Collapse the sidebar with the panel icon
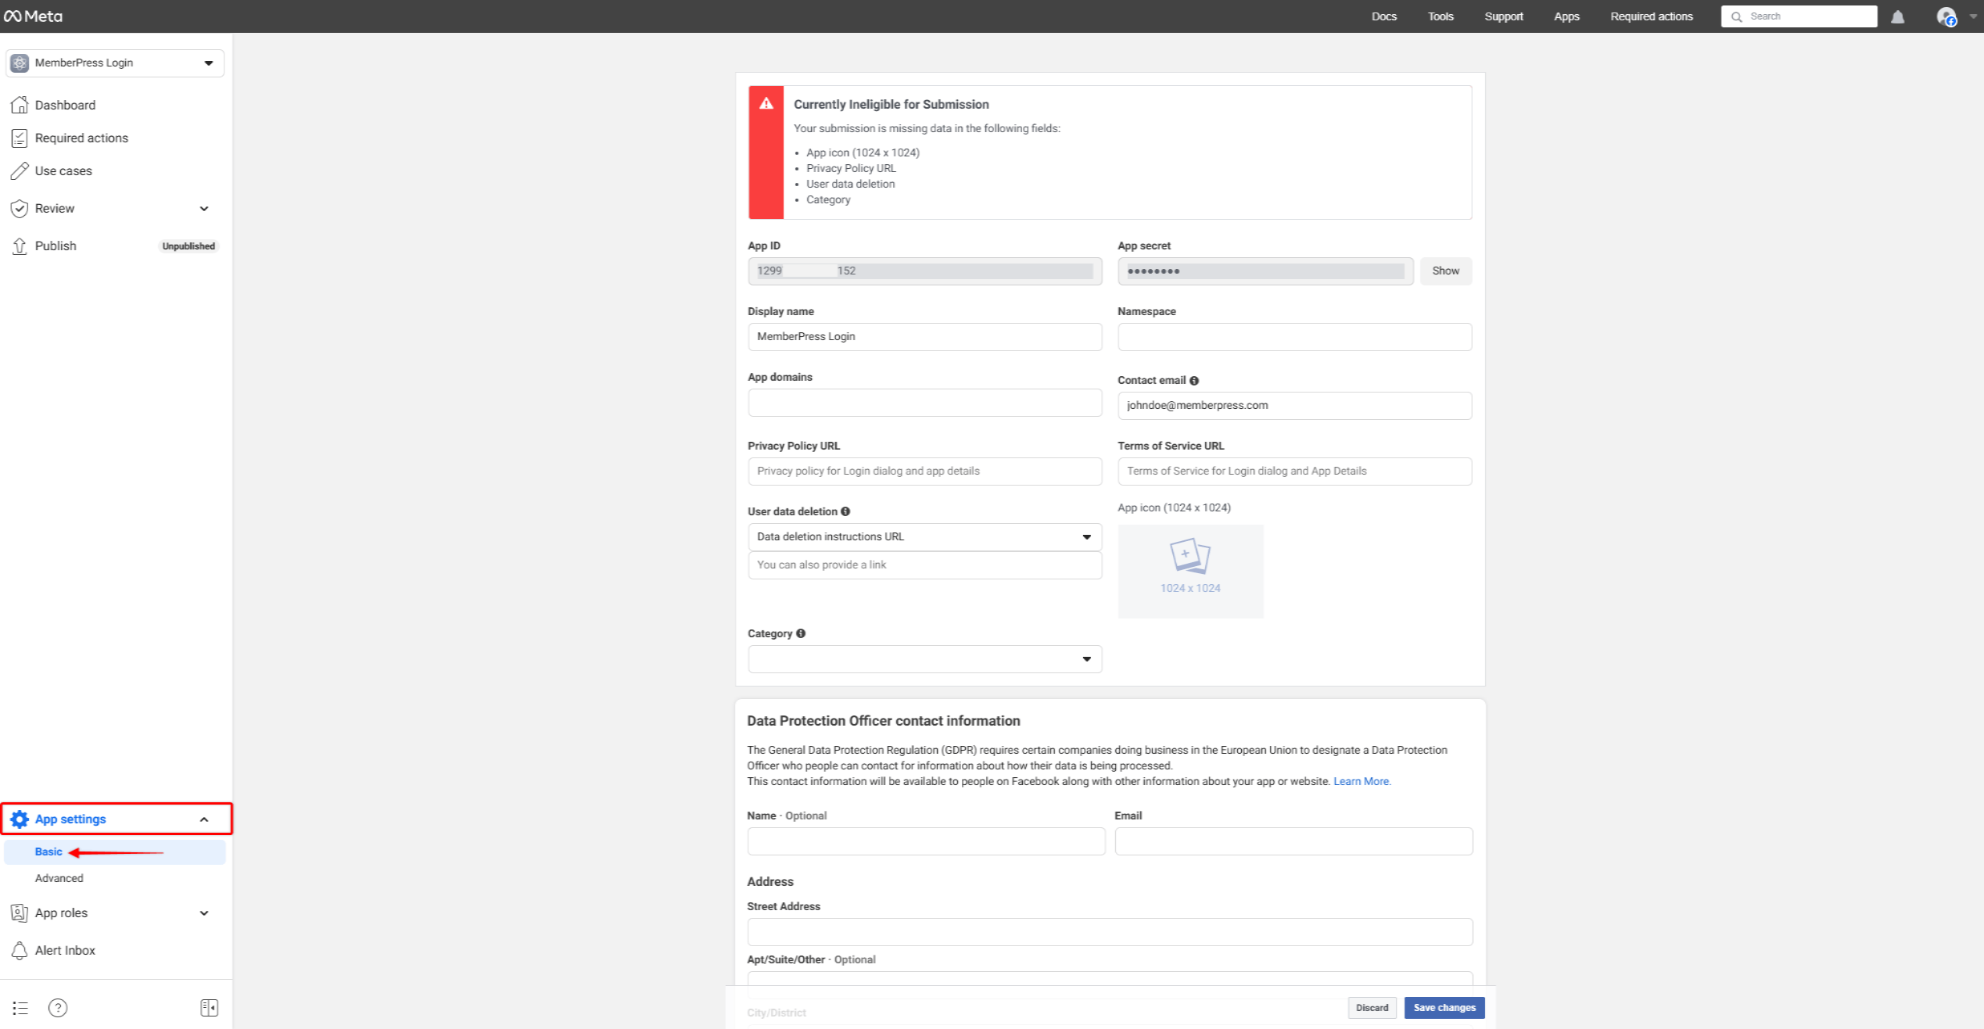The image size is (1984, 1029). [209, 1007]
